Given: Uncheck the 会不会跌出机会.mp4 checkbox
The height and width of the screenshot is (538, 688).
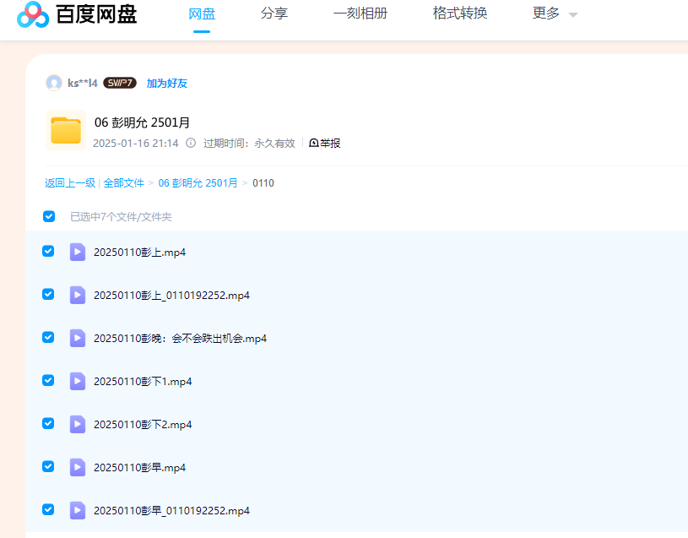Looking at the screenshot, I should (48, 337).
